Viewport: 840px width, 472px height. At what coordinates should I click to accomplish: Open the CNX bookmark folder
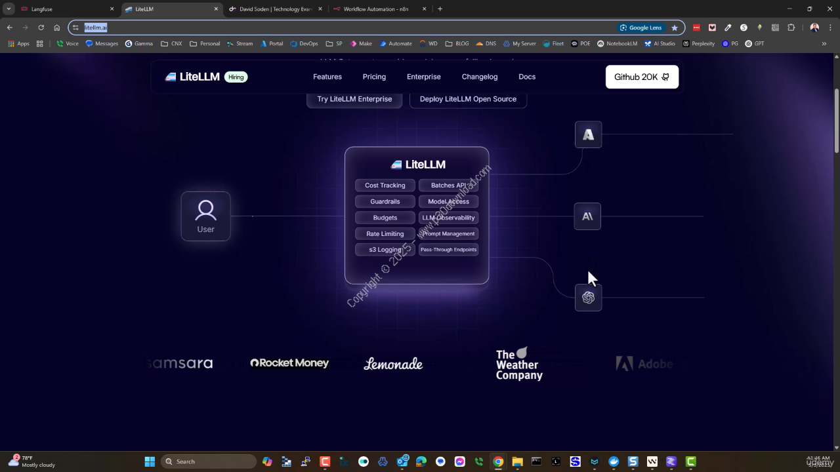point(171,44)
